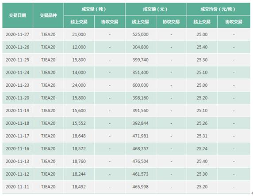Image resolution: width=253 pixels, height=196 pixels.
Task: Select the 成交额（元）header cell
Action: (156, 9)
